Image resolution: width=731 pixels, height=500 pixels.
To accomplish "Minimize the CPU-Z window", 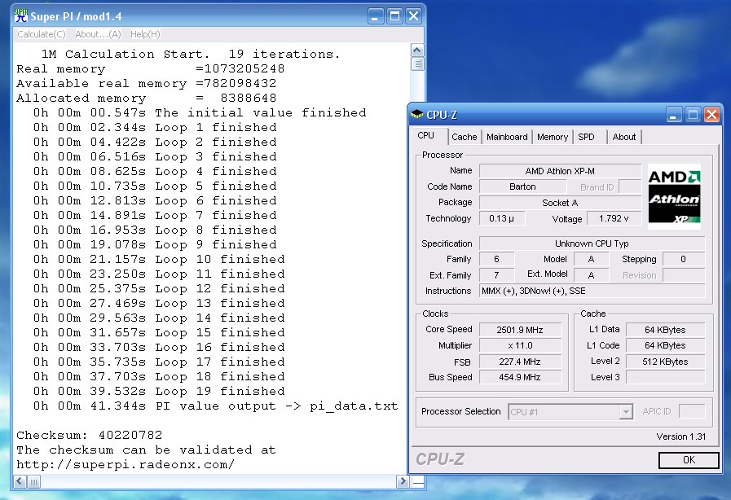I will (673, 115).
